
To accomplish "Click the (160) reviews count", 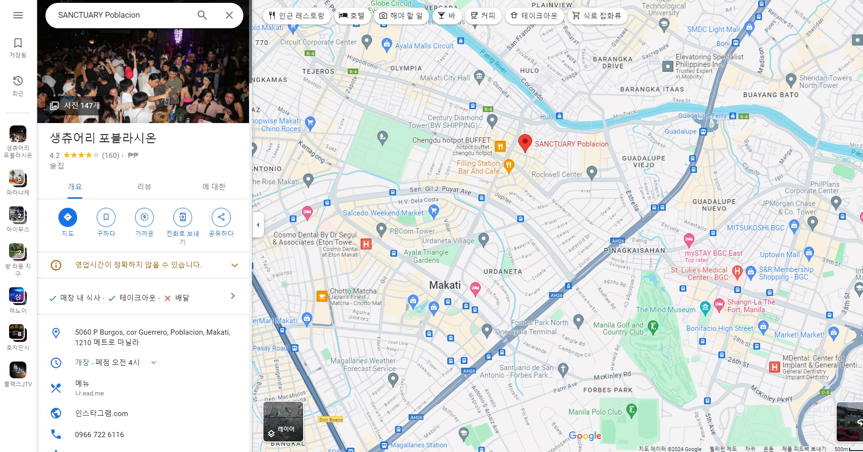I will pyautogui.click(x=111, y=155).
